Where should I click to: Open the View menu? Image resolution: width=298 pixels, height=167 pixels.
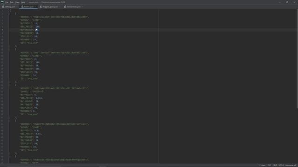17,2
